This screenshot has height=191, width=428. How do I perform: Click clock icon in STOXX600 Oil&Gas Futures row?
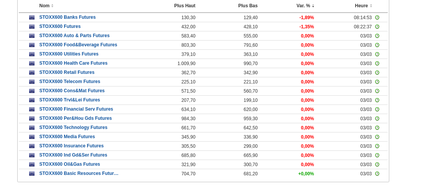pyautogui.click(x=377, y=165)
